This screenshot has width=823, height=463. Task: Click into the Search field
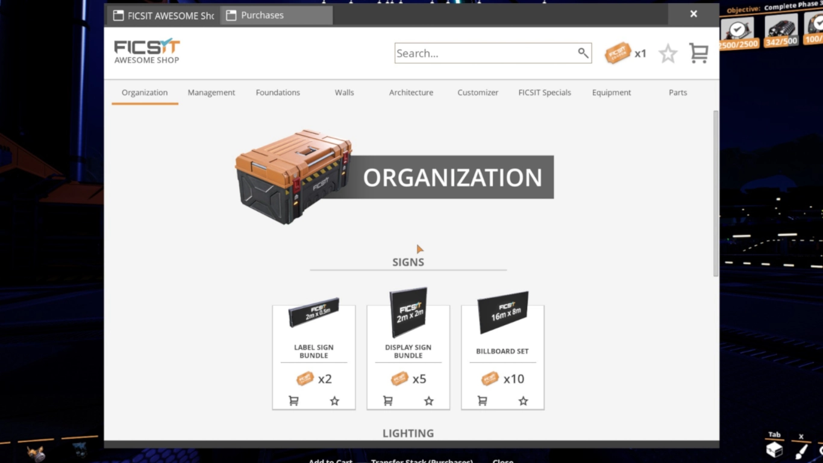point(482,53)
